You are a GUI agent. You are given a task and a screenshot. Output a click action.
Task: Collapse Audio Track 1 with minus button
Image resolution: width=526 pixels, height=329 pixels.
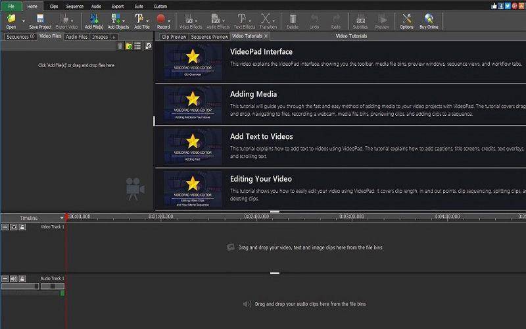[x=5, y=279]
